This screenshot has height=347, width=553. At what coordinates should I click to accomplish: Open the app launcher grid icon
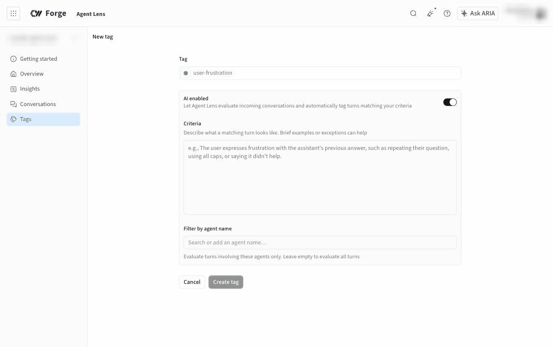click(13, 13)
